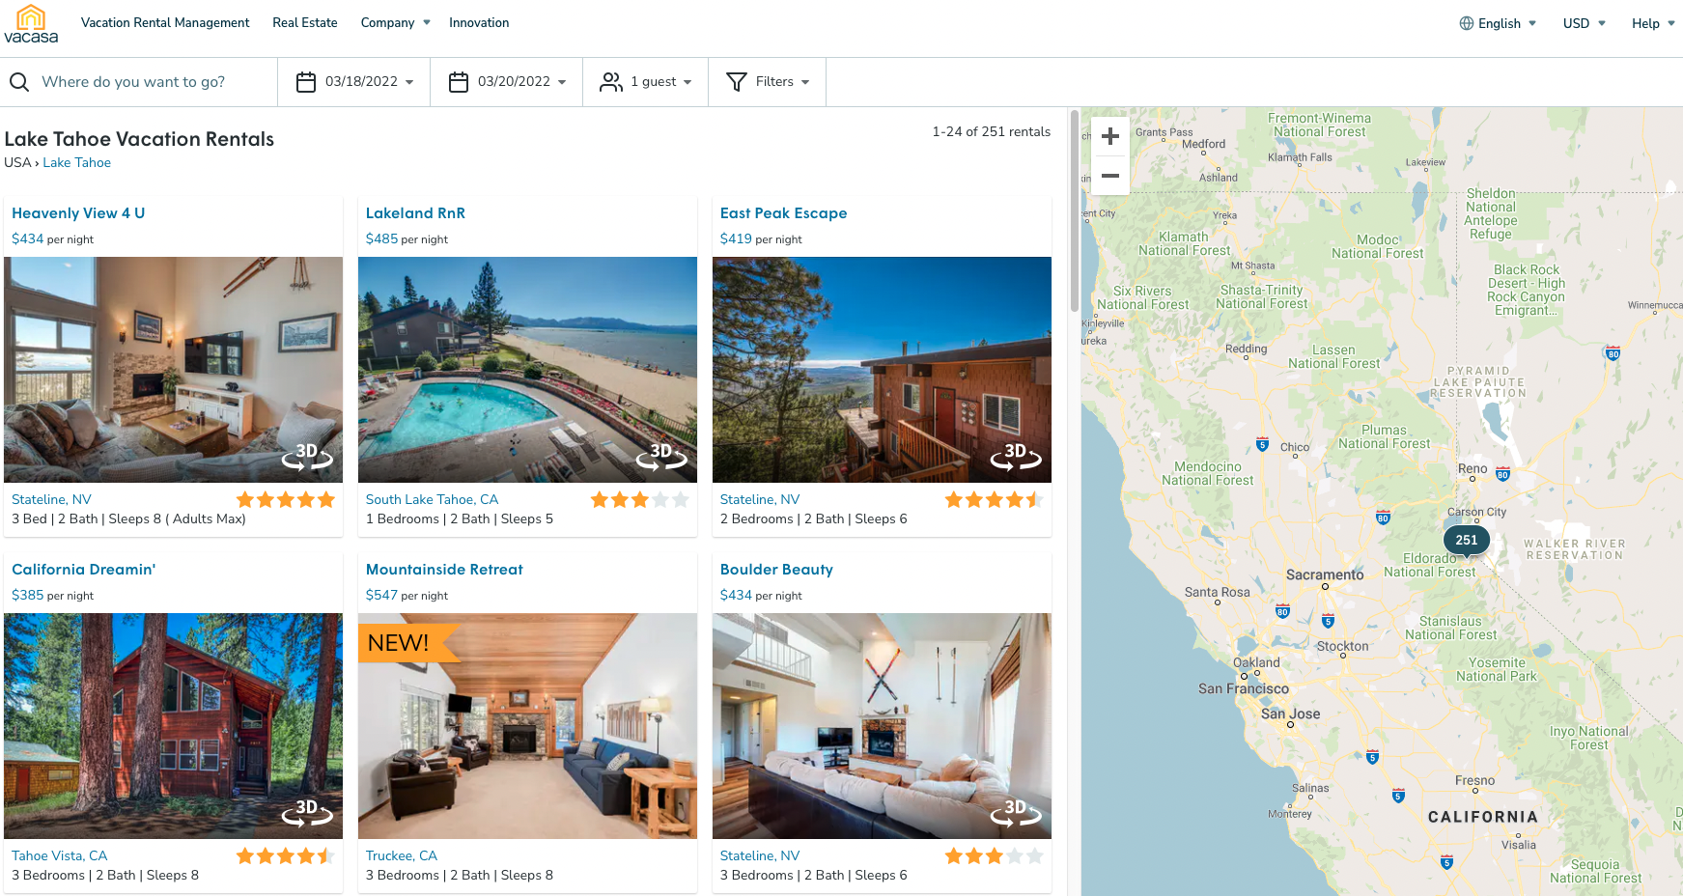Screen dimensions: 1683x896
Task: Click the 251 rentals map cluster marker
Action: [1466, 540]
